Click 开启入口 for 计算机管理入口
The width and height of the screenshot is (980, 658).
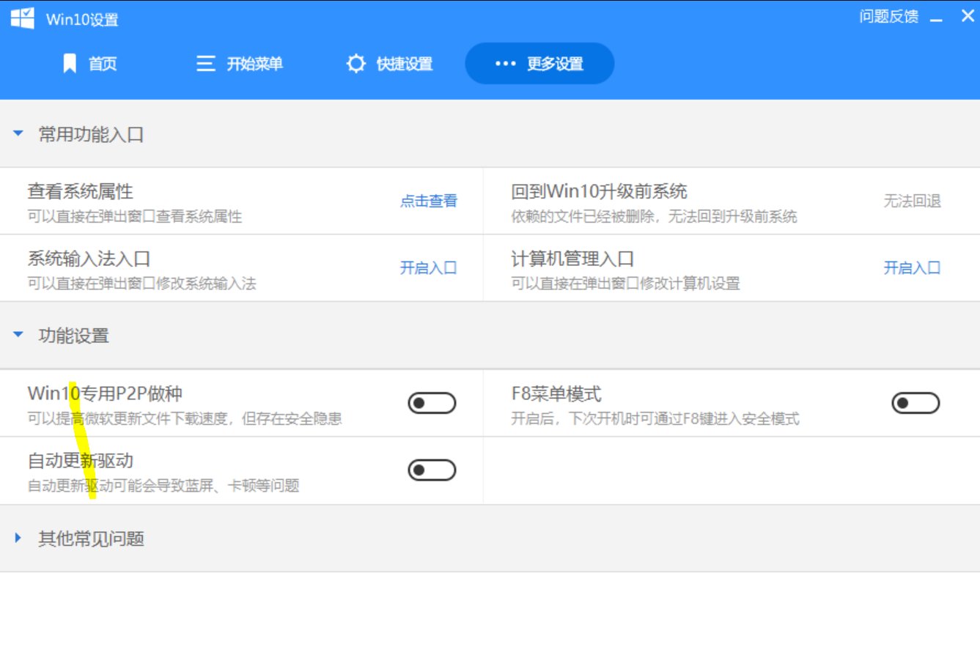(x=912, y=267)
